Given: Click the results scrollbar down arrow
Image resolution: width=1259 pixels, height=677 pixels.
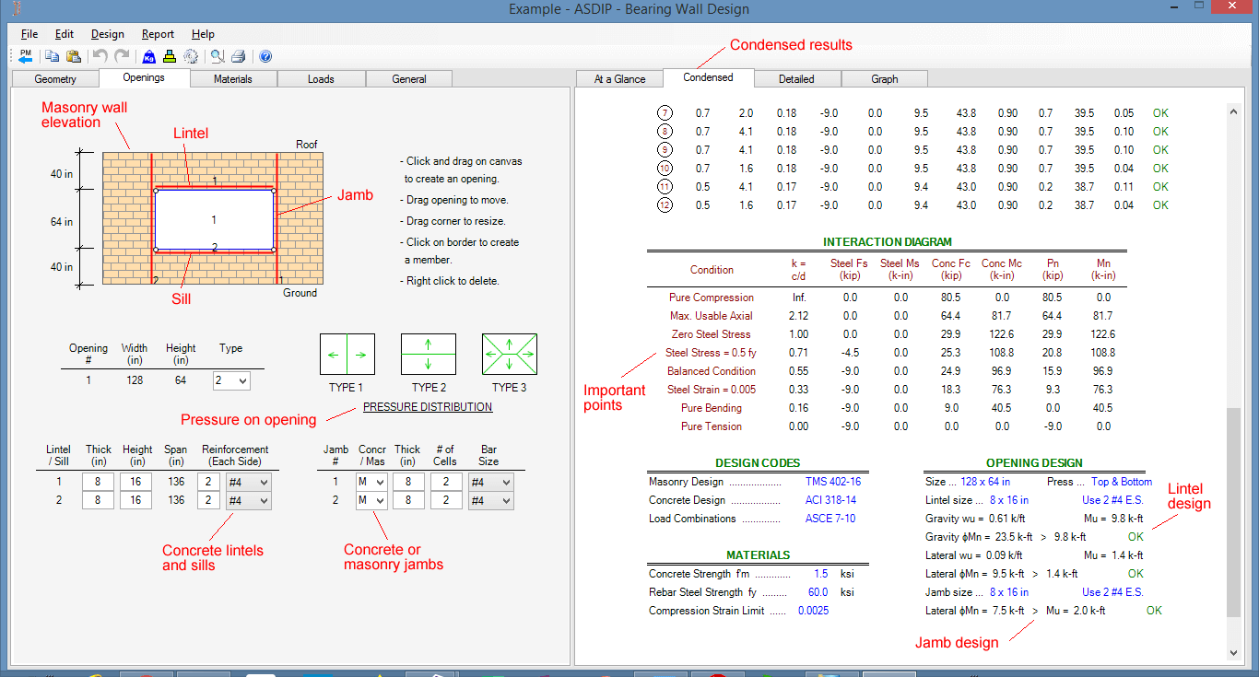Looking at the screenshot, I should (x=1234, y=653).
